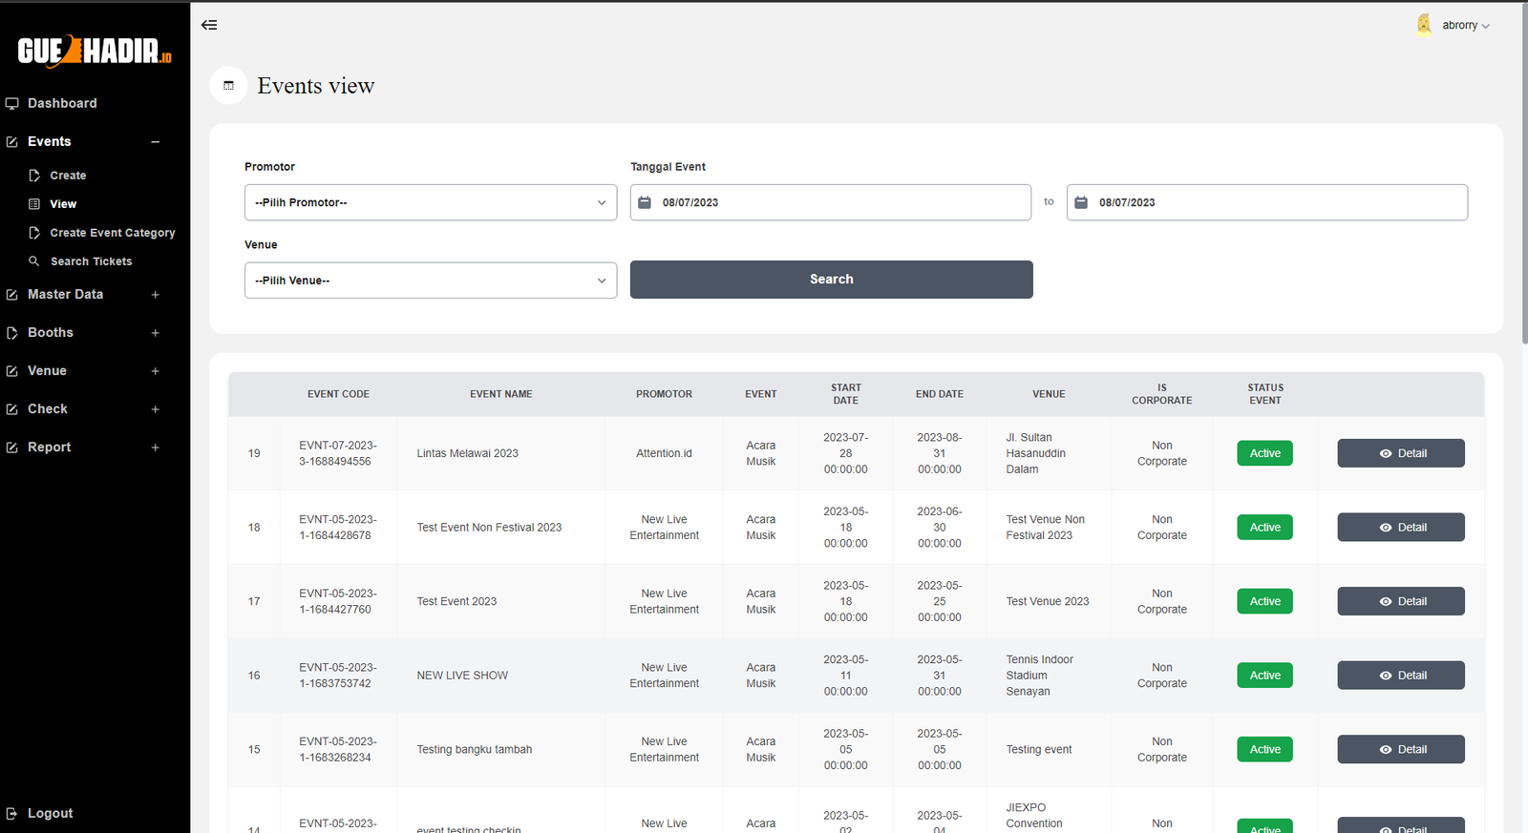Click Active status for Test Event 2023
The width and height of the screenshot is (1528, 833).
(x=1265, y=601)
